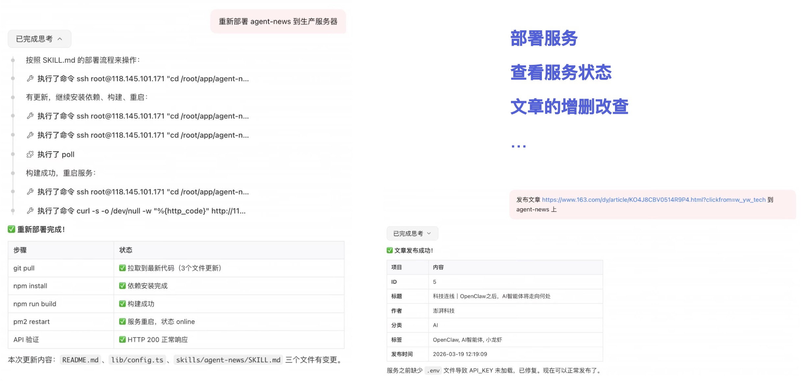
Task: Click green check icon beside 重新部署完成
Action: [x=12, y=229]
